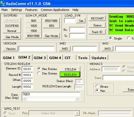Click the Element ID field

(27, 69)
